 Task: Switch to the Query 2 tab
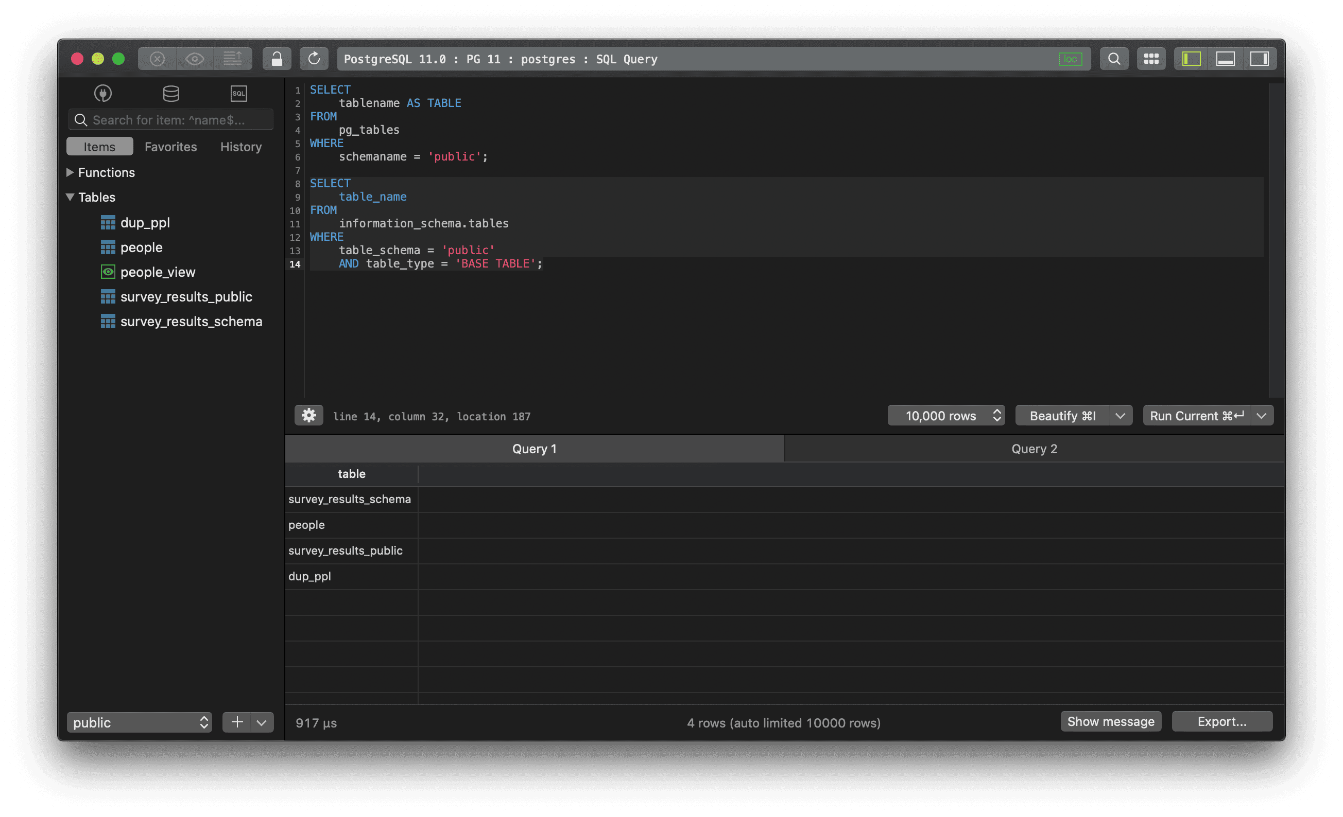[1034, 449]
